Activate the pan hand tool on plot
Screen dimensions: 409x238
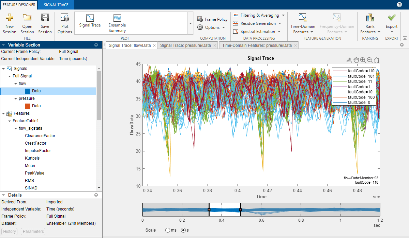[356, 60]
